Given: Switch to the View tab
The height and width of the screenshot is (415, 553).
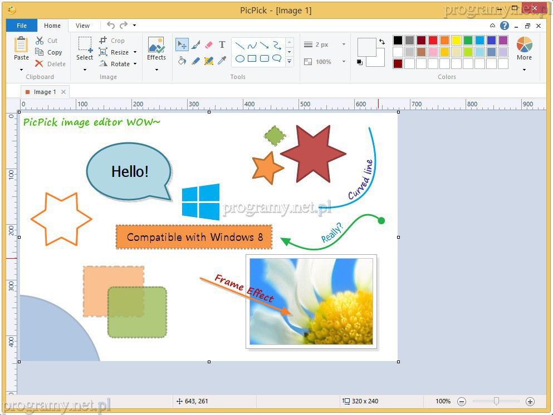Looking at the screenshot, I should (x=82, y=26).
